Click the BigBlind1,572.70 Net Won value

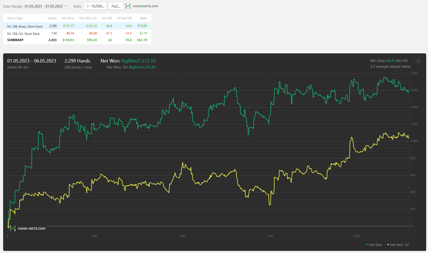pos(138,61)
